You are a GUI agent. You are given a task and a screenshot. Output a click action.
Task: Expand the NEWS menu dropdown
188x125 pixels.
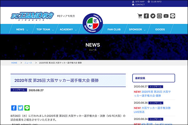point(22,29)
